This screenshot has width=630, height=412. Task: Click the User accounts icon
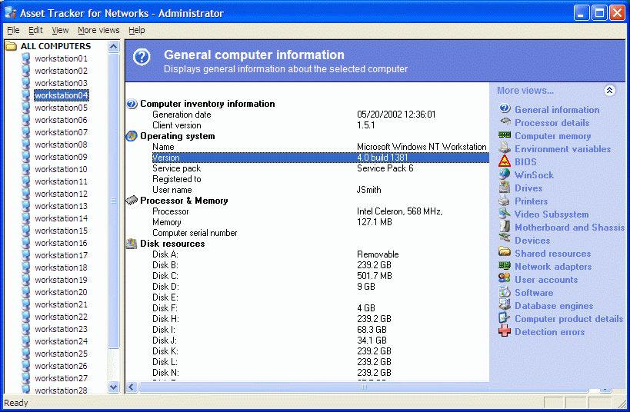pos(505,279)
